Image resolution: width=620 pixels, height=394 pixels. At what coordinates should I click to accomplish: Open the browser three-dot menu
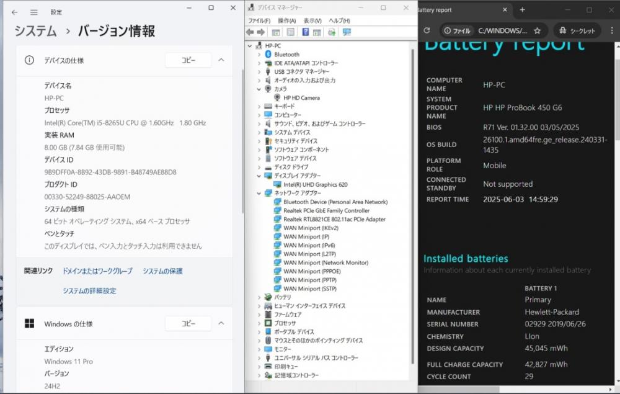point(612,30)
